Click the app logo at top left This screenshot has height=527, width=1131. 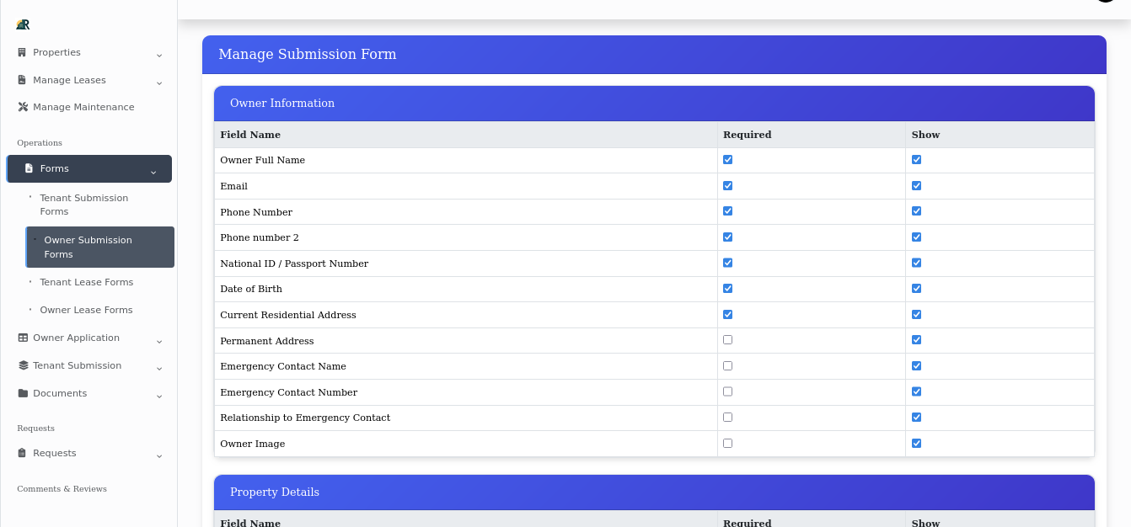[x=22, y=24]
